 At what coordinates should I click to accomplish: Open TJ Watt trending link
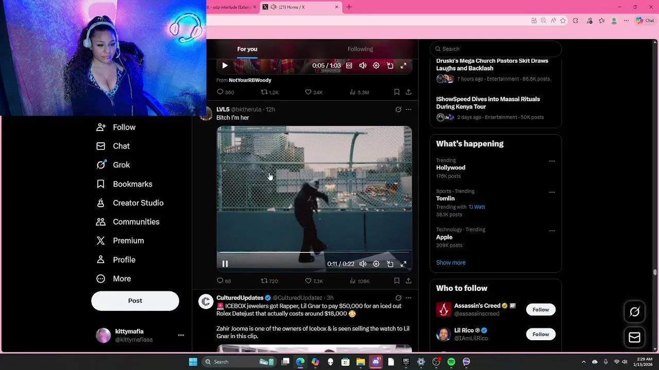tap(477, 207)
